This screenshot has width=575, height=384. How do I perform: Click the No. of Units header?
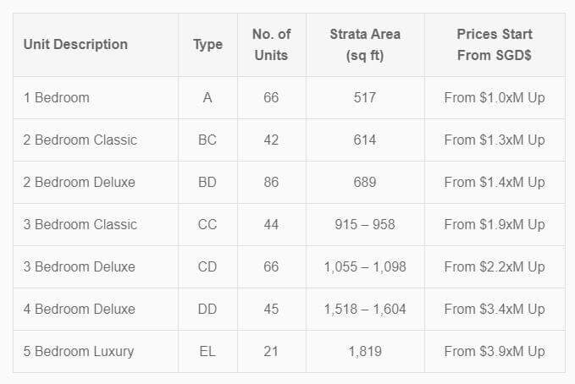271,45
